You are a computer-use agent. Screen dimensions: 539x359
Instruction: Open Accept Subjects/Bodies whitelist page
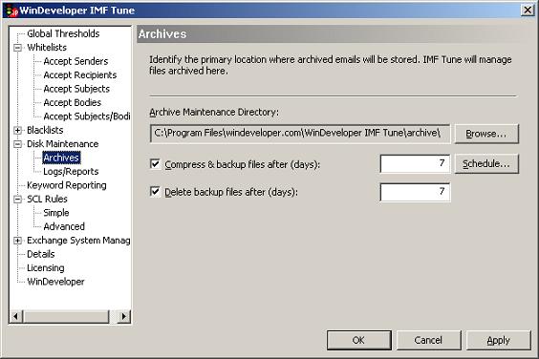coord(87,116)
